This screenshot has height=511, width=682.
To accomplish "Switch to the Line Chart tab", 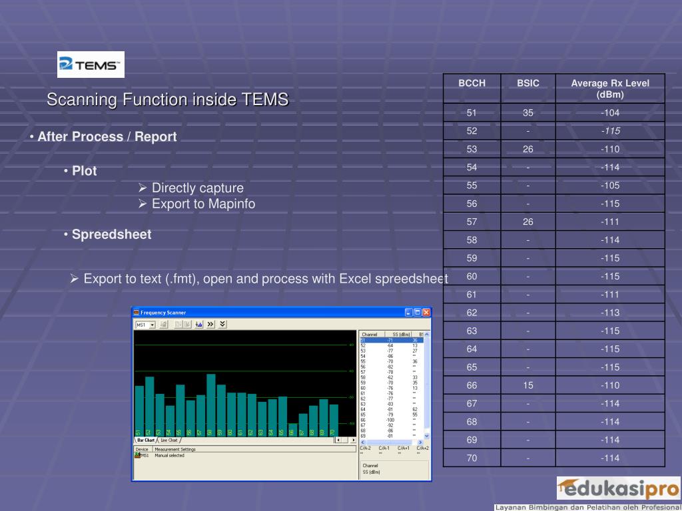I will [169, 440].
